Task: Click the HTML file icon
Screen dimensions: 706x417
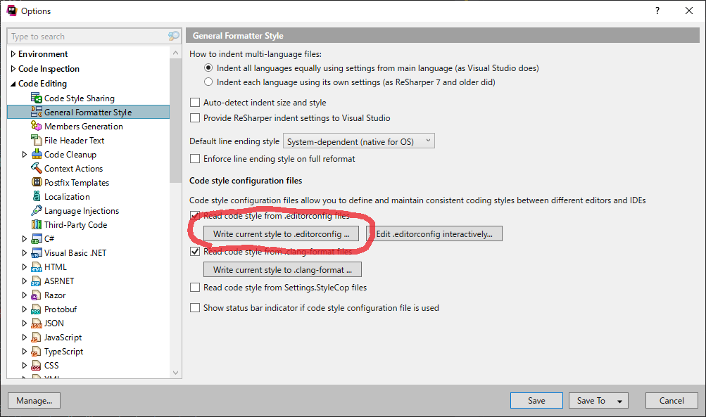Action: 37,267
